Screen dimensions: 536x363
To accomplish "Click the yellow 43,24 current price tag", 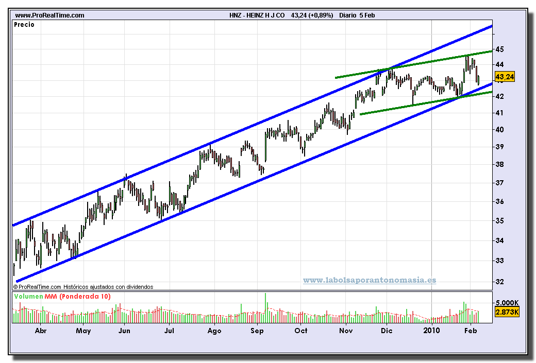I will coord(505,77).
